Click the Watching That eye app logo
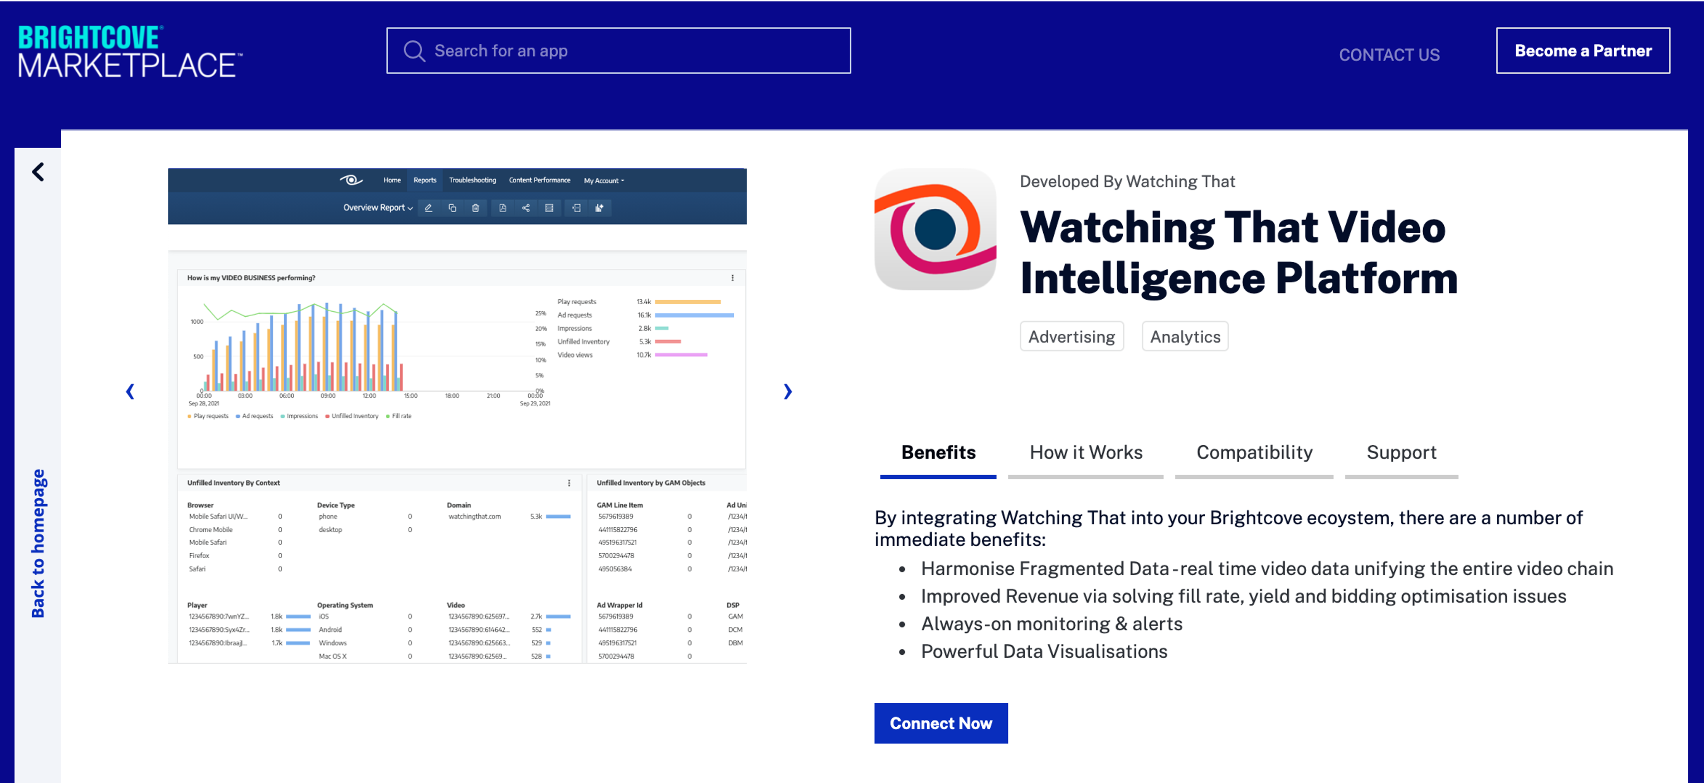Image resolution: width=1704 pixels, height=784 pixels. (935, 229)
